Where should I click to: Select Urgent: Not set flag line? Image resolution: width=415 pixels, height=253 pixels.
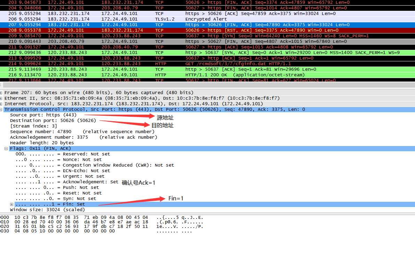point(60,176)
